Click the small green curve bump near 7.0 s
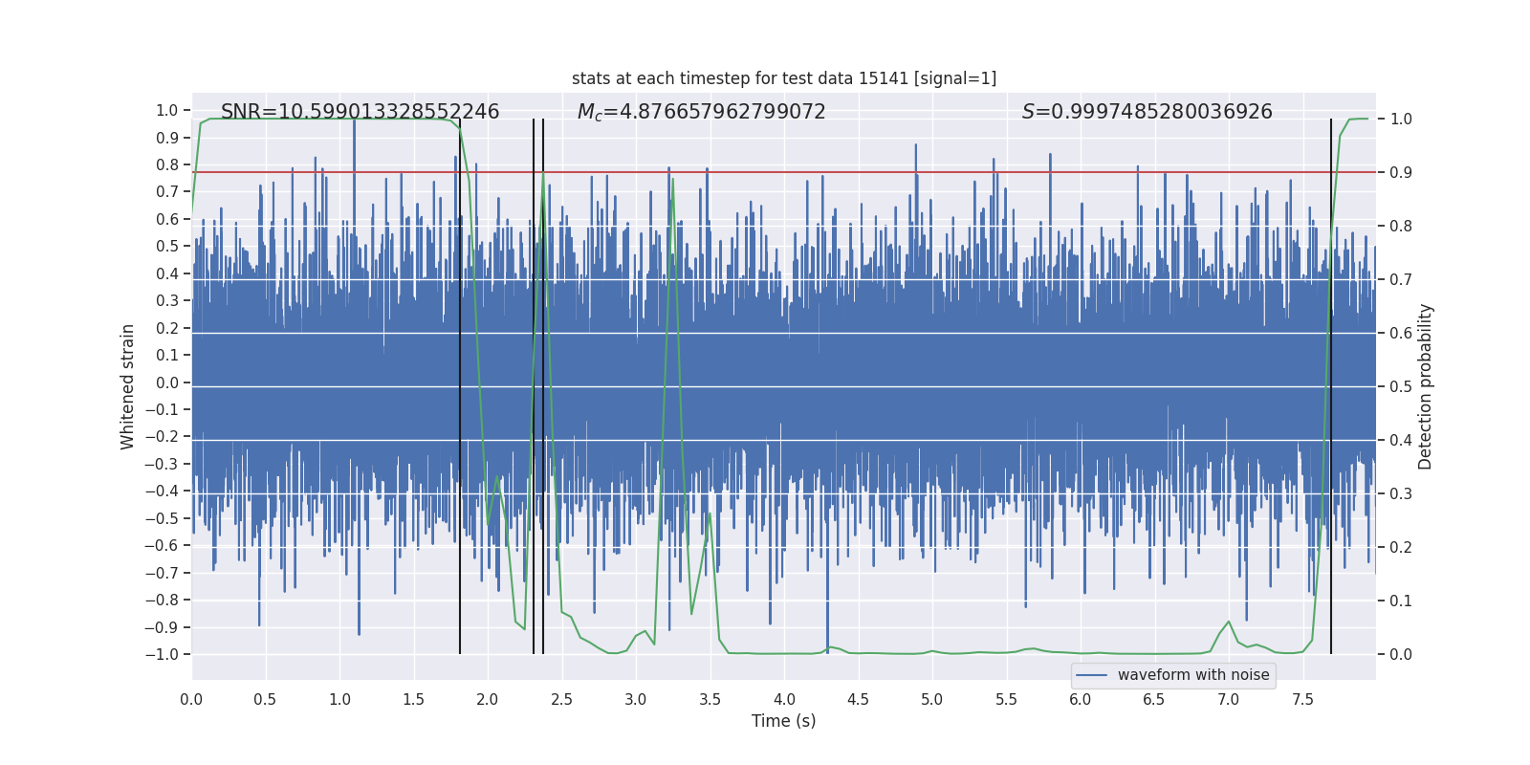The height and width of the screenshot is (765, 1530). pyautogui.click(x=1228, y=623)
